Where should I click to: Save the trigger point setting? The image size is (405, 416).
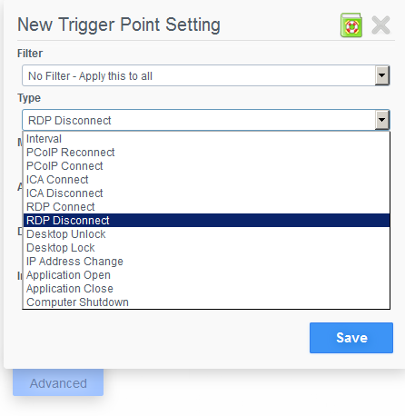coord(351,338)
